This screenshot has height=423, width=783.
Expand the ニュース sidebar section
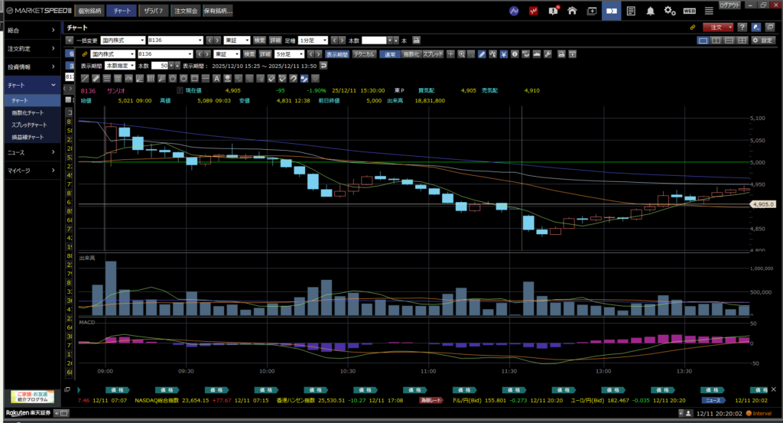(x=31, y=152)
